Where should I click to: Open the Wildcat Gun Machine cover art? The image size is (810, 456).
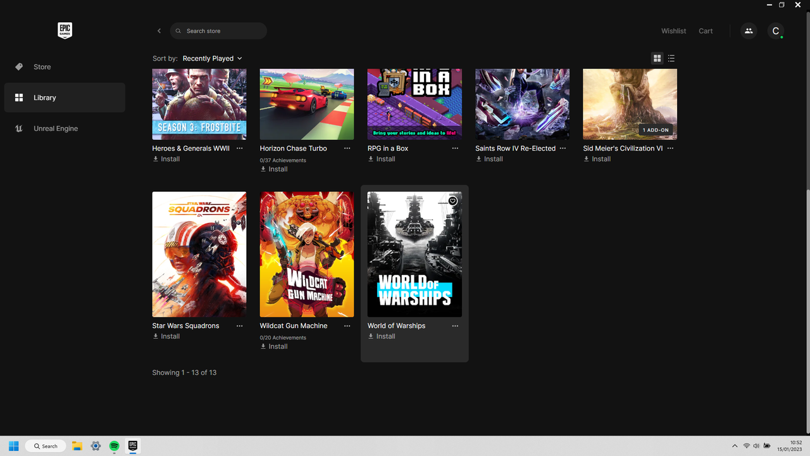click(307, 255)
